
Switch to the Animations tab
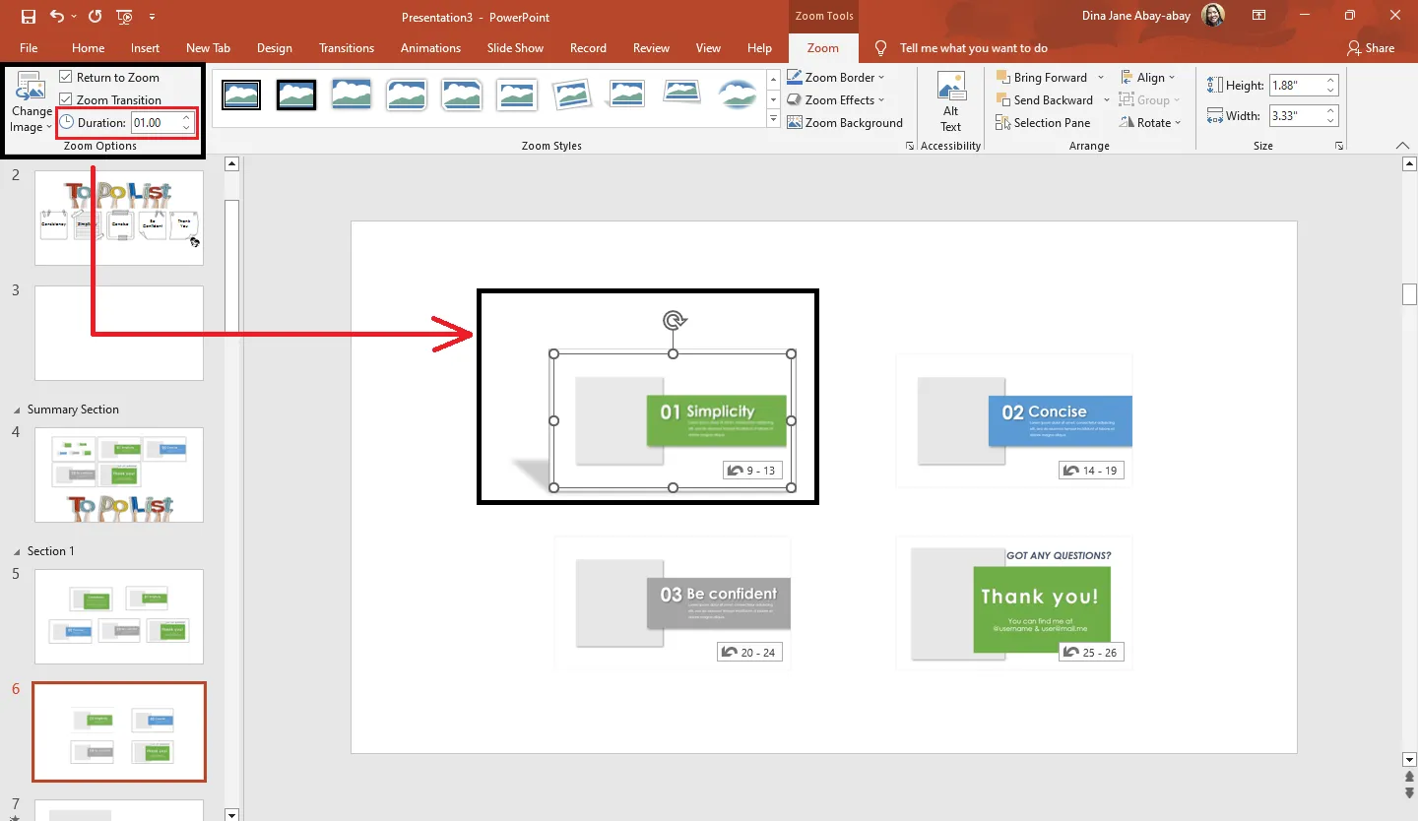coord(430,47)
